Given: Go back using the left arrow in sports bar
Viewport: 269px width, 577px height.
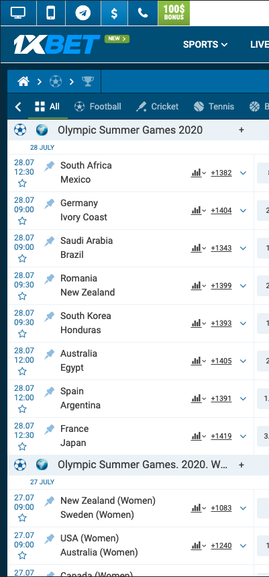Looking at the screenshot, I should tap(18, 107).
